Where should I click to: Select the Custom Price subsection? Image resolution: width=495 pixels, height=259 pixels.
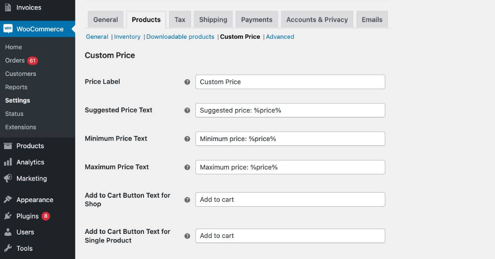240,37
